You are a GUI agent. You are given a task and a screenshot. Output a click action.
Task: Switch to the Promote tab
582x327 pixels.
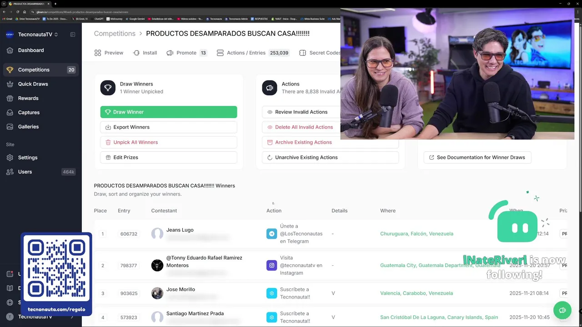pyautogui.click(x=186, y=53)
